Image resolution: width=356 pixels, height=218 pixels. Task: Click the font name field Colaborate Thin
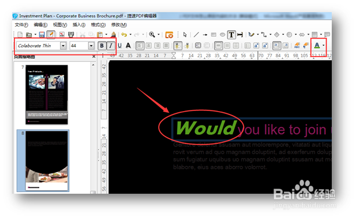pos(39,46)
